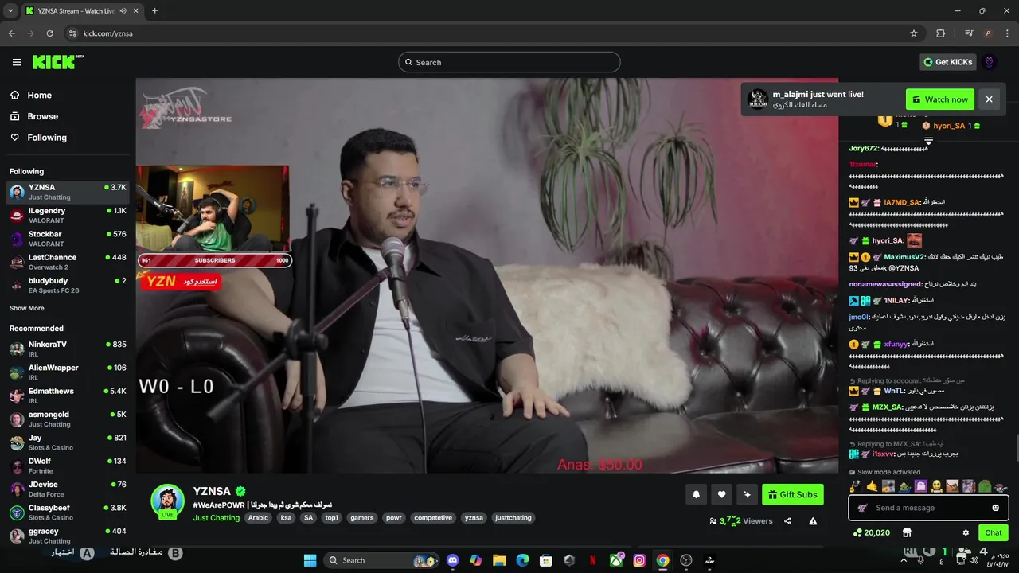The height and width of the screenshot is (573, 1019).
Task: Click Watch now in the notification
Action: tap(939, 99)
